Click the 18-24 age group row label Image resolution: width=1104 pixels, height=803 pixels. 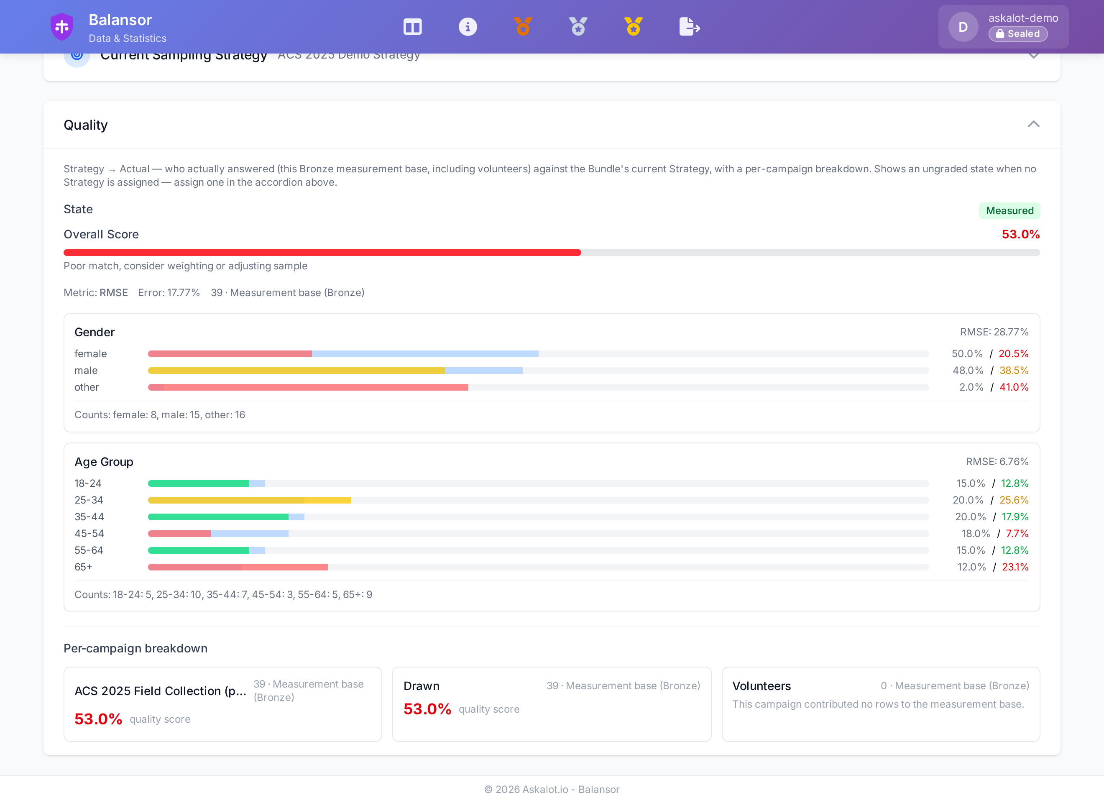[88, 483]
